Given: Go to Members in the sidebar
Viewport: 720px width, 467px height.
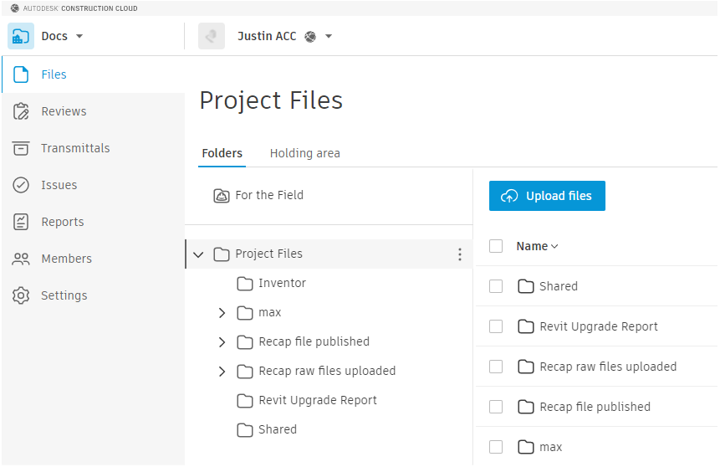Looking at the screenshot, I should click(x=93, y=259).
